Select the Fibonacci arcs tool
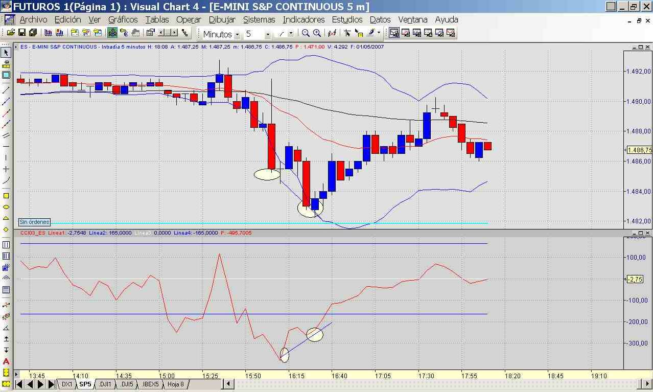 click(6, 279)
